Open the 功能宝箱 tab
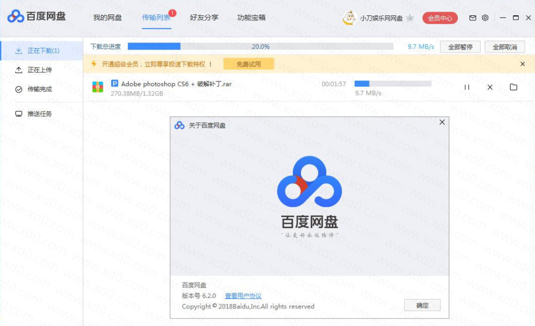Screen dimensions: 535x326 [252, 18]
